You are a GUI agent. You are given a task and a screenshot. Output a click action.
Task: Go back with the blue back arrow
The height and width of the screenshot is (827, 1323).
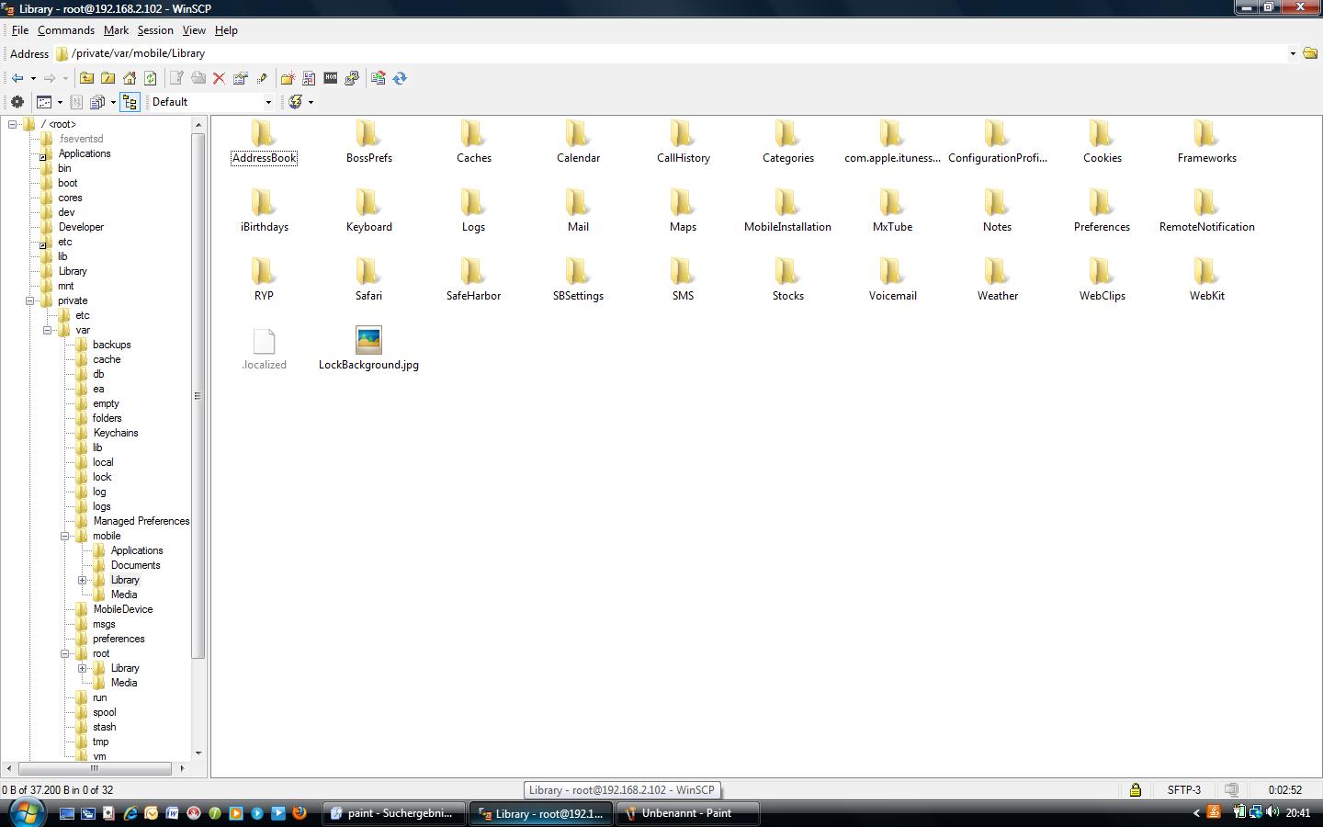(17, 78)
